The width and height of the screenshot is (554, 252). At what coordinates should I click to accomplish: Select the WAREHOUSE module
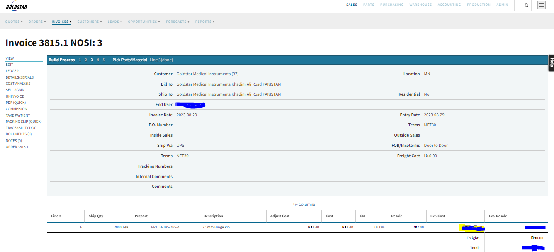click(420, 5)
